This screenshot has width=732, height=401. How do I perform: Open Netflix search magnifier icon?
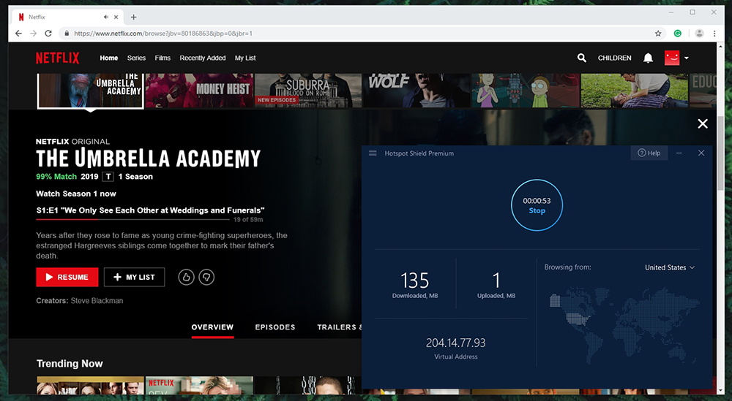click(581, 58)
